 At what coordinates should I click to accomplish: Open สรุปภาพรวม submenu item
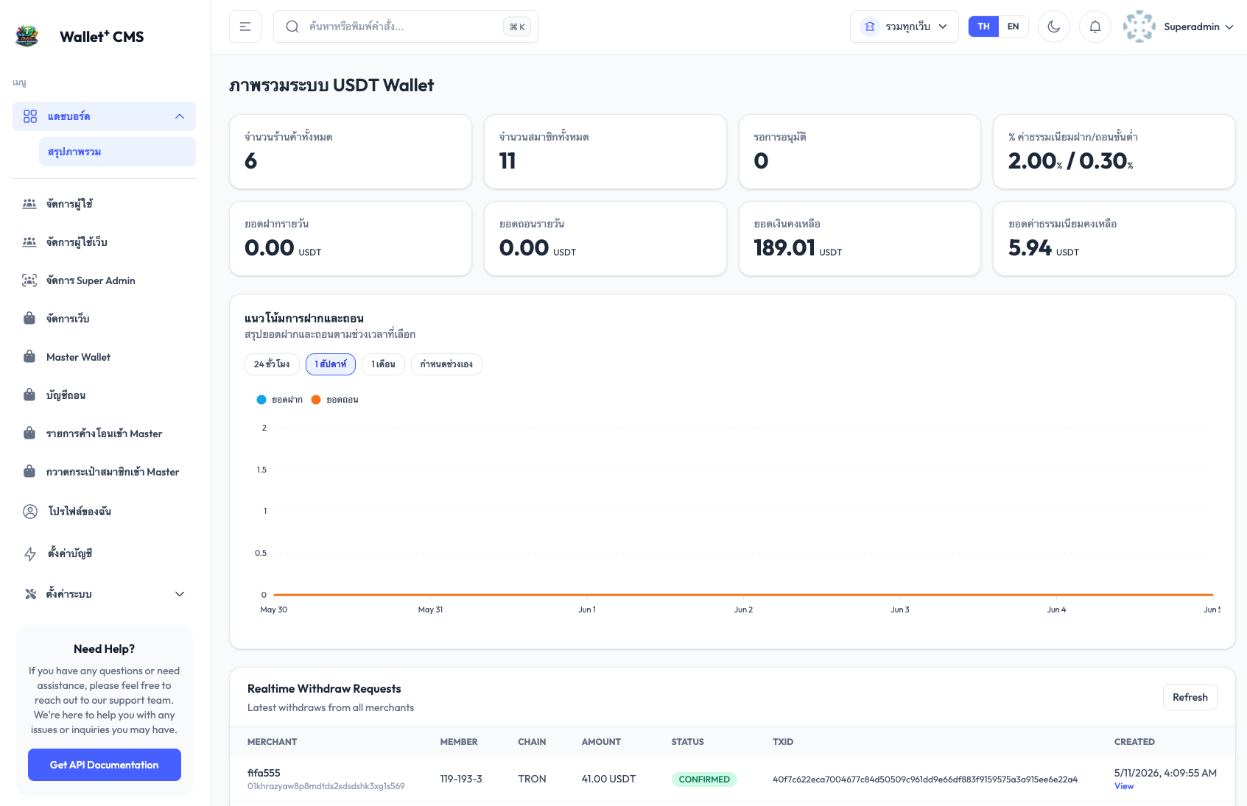click(117, 152)
